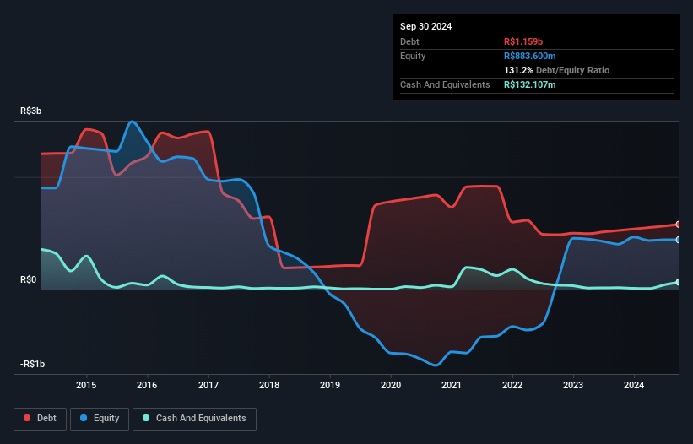This screenshot has height=444, width=693.
Task: Click the R$883.600m equity value
Action: [530, 56]
